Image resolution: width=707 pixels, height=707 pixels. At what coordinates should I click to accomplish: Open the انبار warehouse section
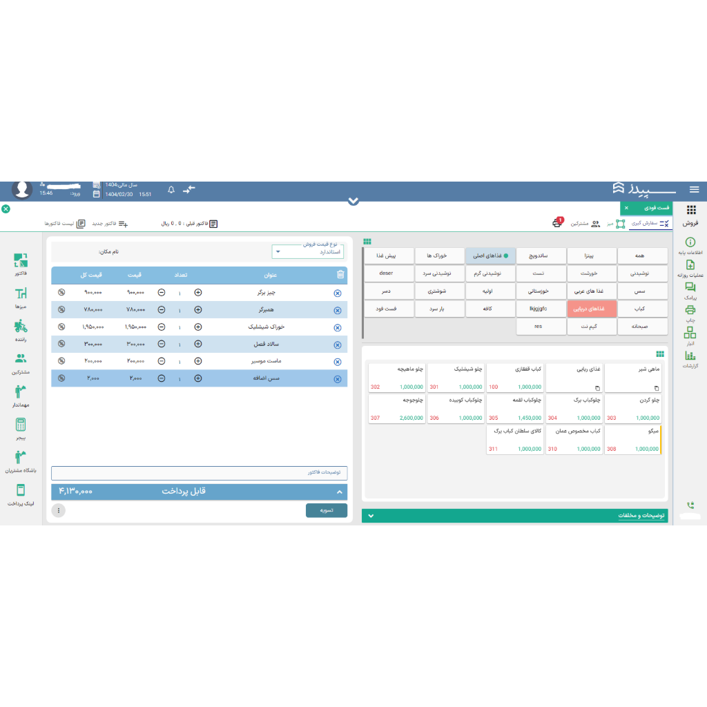pos(690,336)
